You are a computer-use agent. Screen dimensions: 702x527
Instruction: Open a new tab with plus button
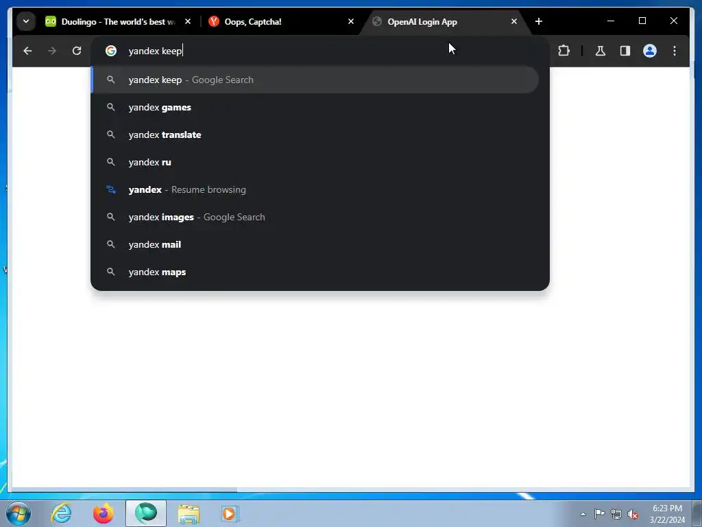(x=539, y=21)
